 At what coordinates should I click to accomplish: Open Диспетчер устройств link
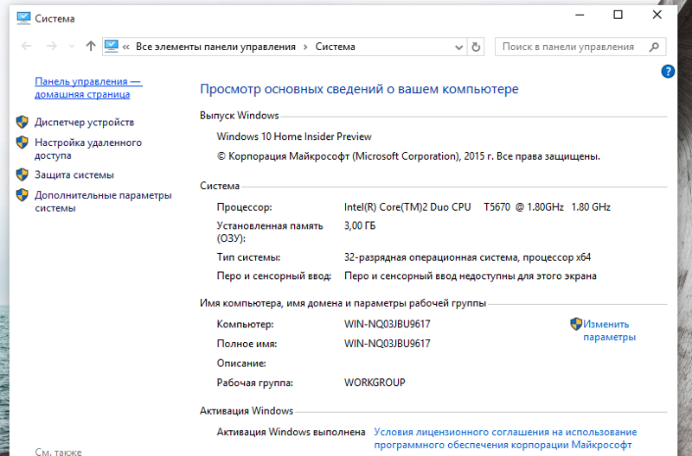click(x=84, y=123)
